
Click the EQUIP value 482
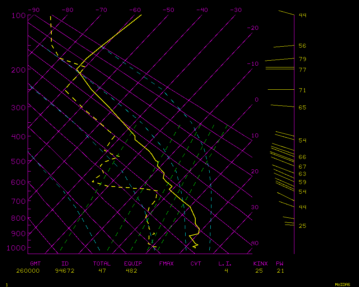point(131,271)
